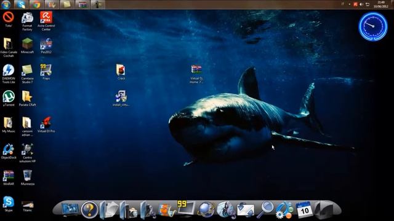Click the desktop monitor icon in dock
The height and width of the screenshot is (221, 394).
pyautogui.click(x=70, y=209)
